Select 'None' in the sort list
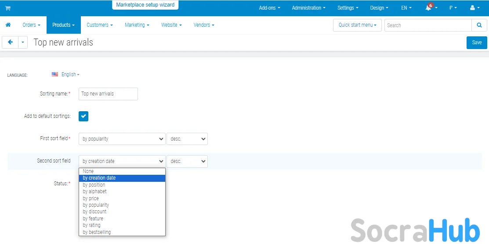 point(88,171)
